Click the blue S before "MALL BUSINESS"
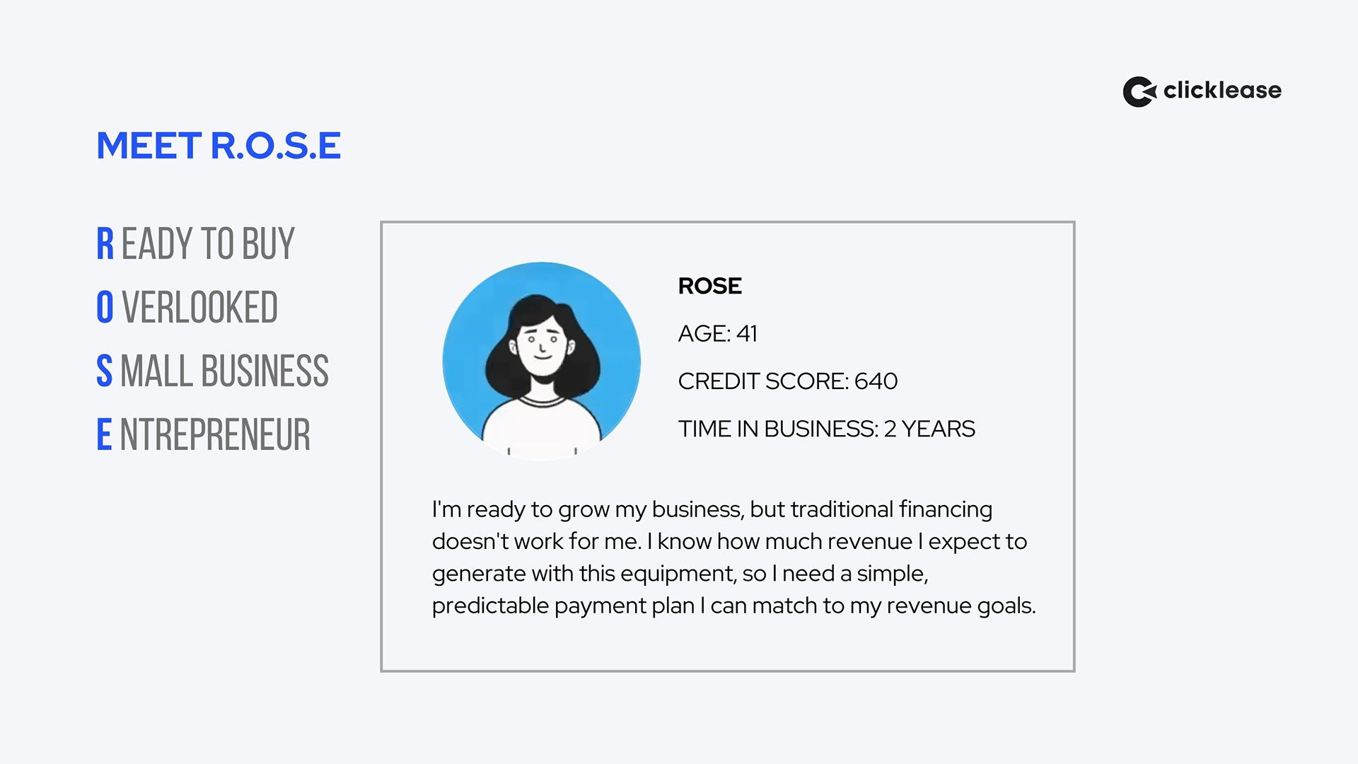Screen dimensions: 1358x764 click(x=105, y=371)
